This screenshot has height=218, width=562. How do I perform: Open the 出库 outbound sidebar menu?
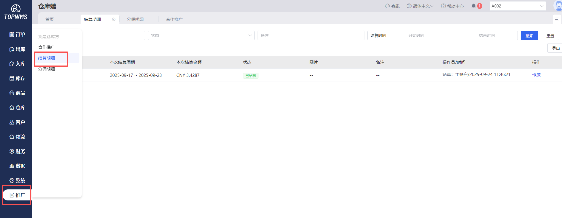17,49
